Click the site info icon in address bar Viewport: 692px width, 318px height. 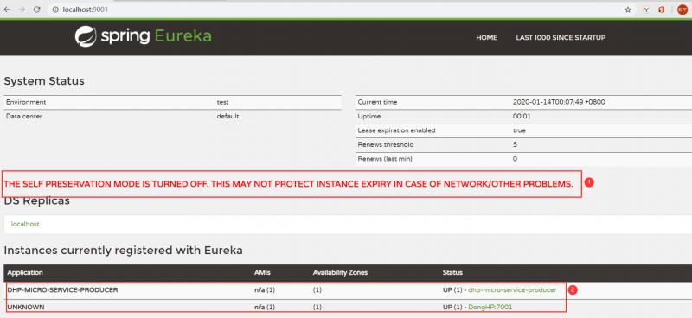tap(55, 10)
